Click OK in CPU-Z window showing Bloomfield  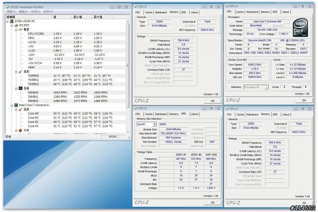304,100
